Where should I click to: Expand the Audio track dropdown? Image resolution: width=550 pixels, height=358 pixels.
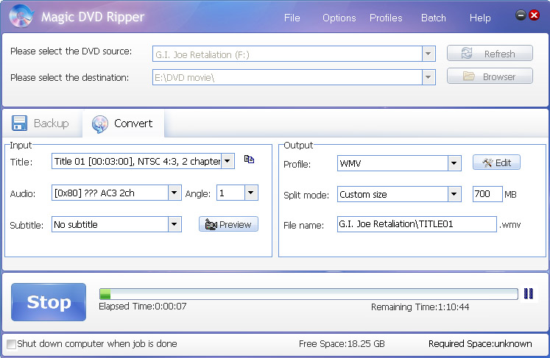[x=174, y=193]
